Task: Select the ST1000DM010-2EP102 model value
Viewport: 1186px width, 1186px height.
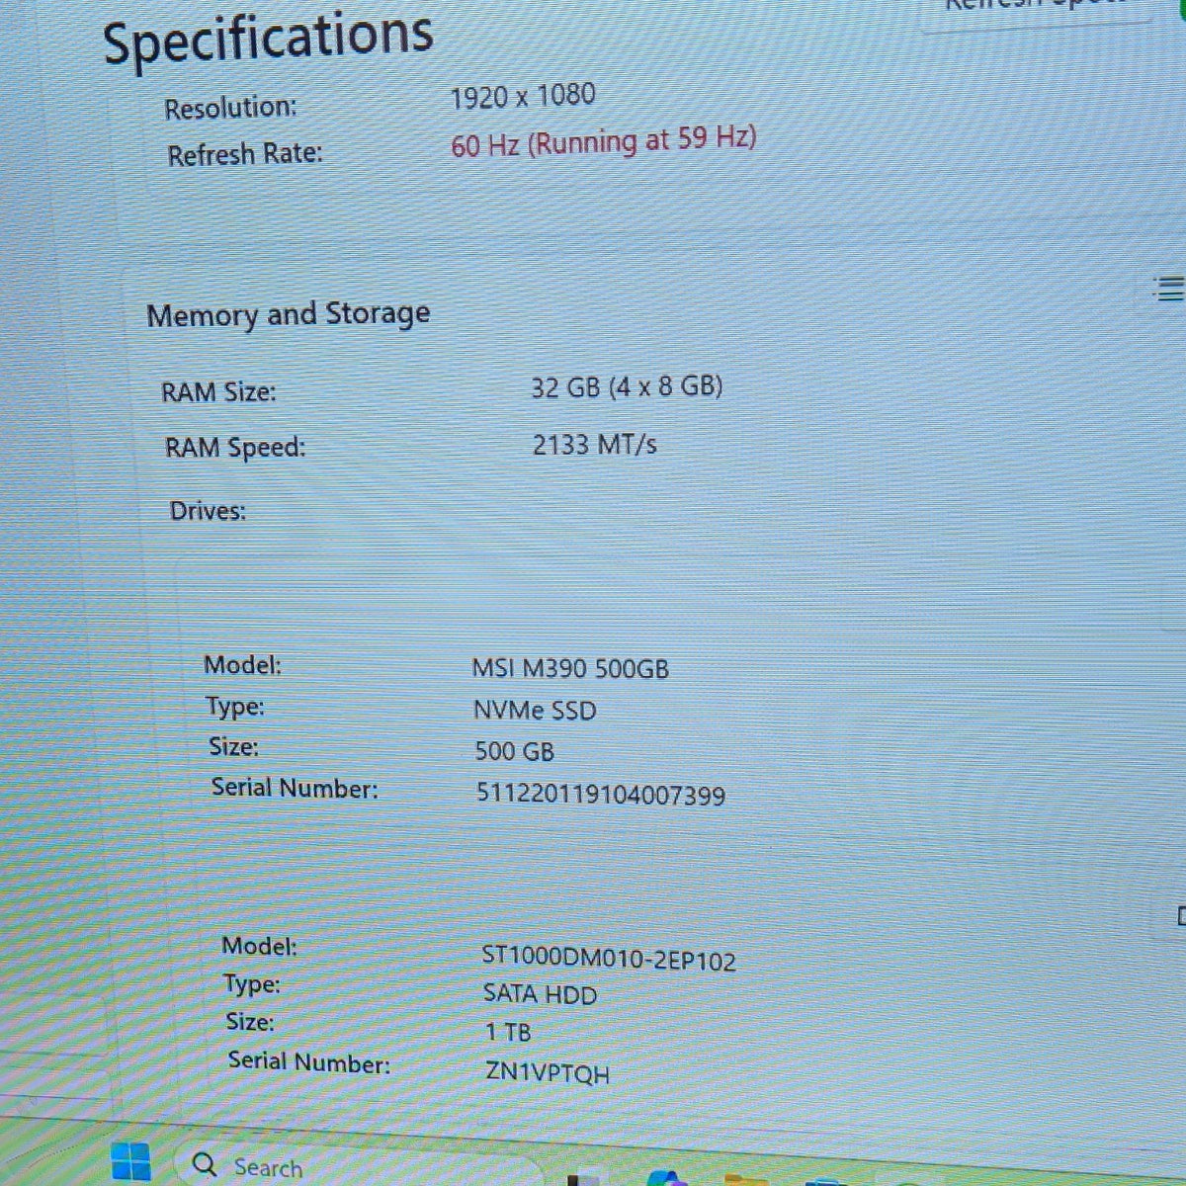Action: click(609, 959)
